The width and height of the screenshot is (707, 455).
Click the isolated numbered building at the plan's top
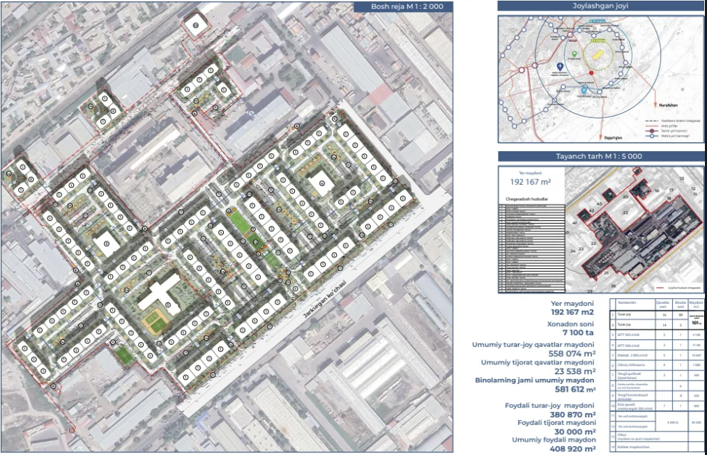196,25
